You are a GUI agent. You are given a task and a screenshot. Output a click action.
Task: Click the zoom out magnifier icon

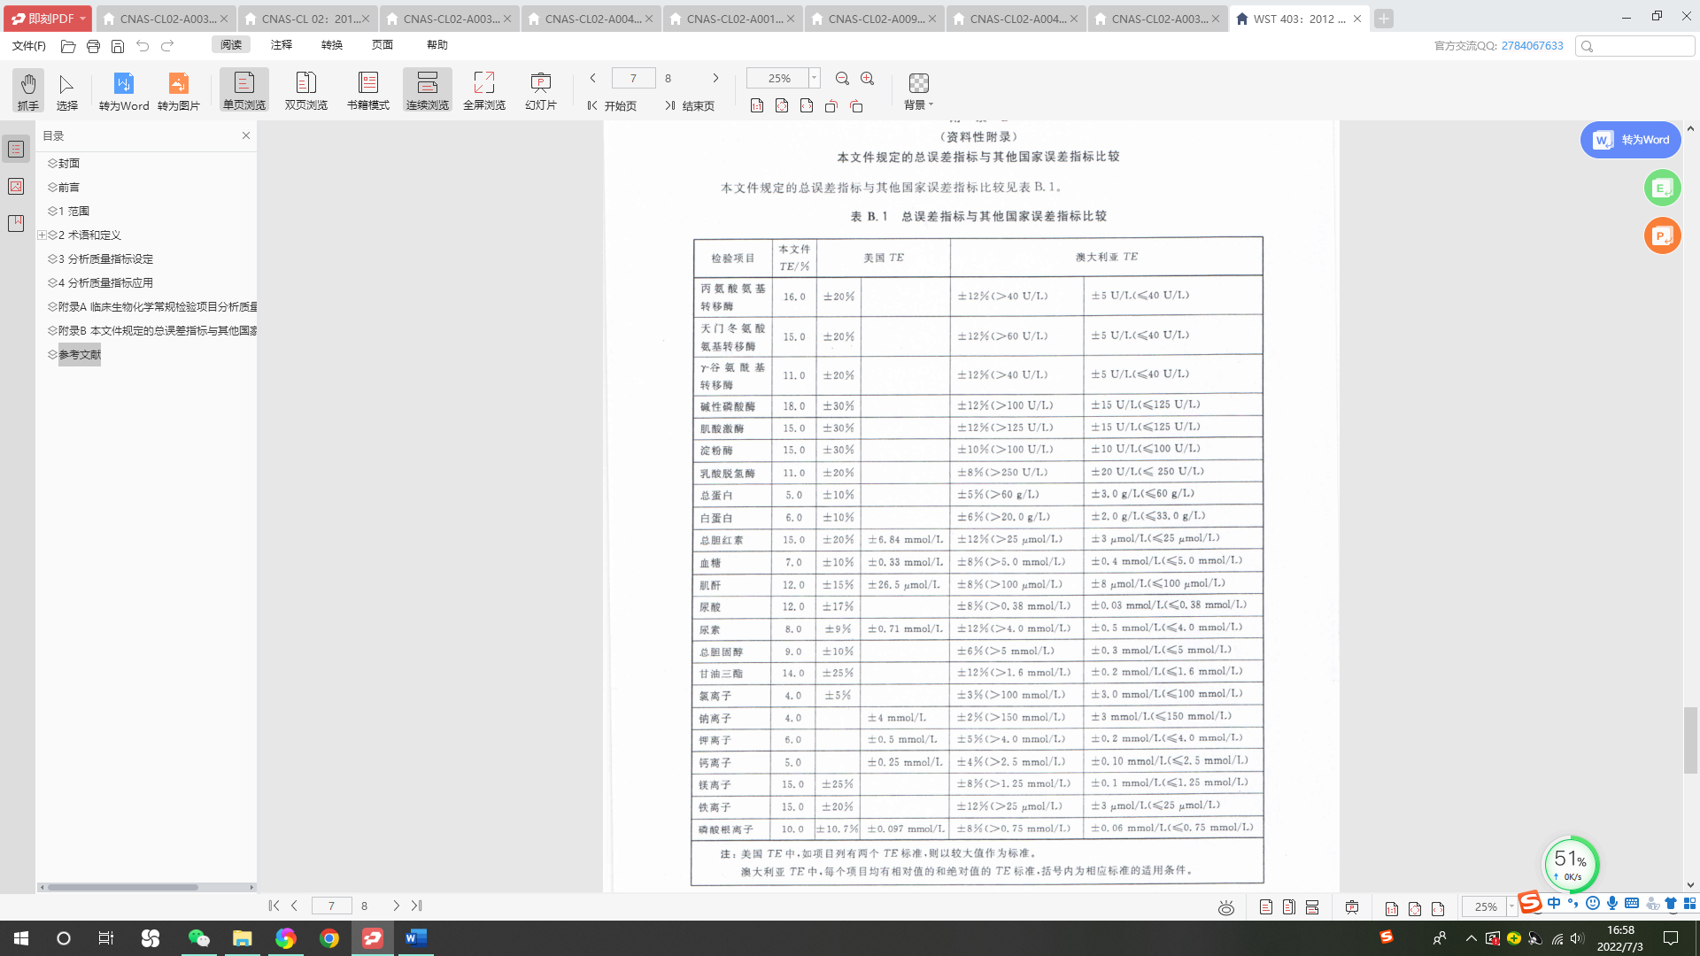(x=842, y=79)
